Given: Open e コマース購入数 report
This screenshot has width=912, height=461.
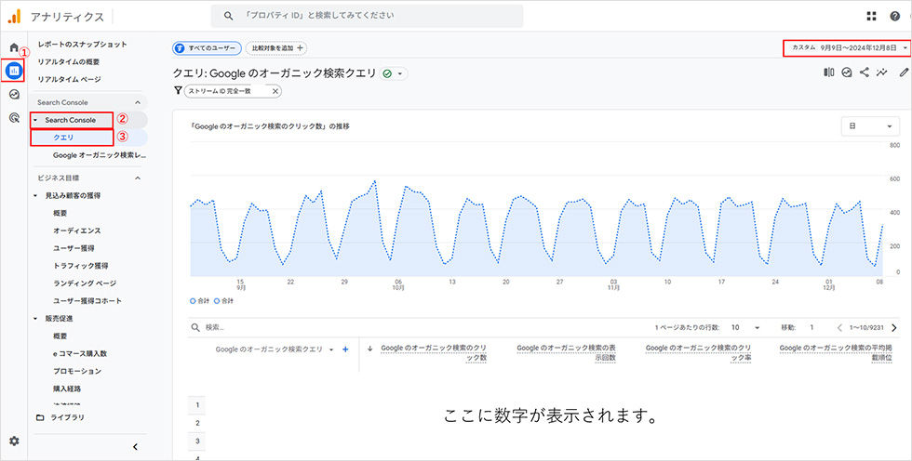Looking at the screenshot, I should (x=80, y=353).
